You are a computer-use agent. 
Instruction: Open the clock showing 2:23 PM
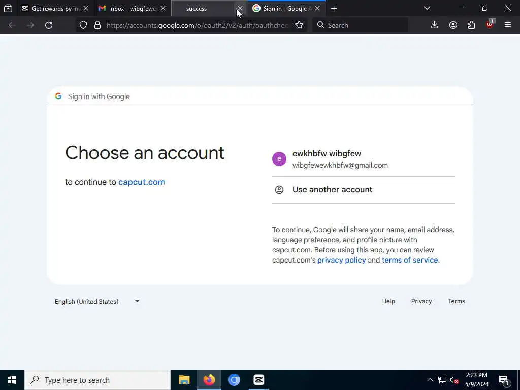tap(476, 380)
